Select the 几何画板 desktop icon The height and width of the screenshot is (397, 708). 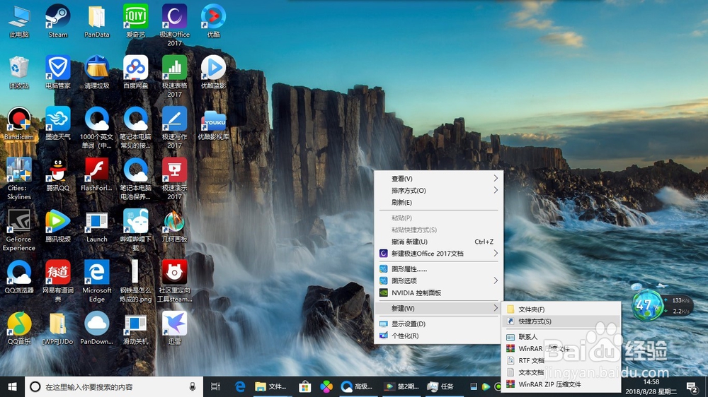coord(174,226)
